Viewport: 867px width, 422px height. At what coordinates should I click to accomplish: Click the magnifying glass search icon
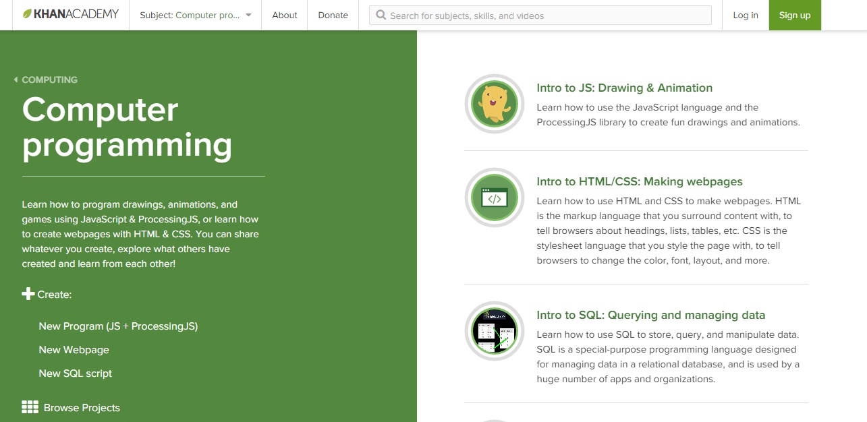pyautogui.click(x=381, y=15)
